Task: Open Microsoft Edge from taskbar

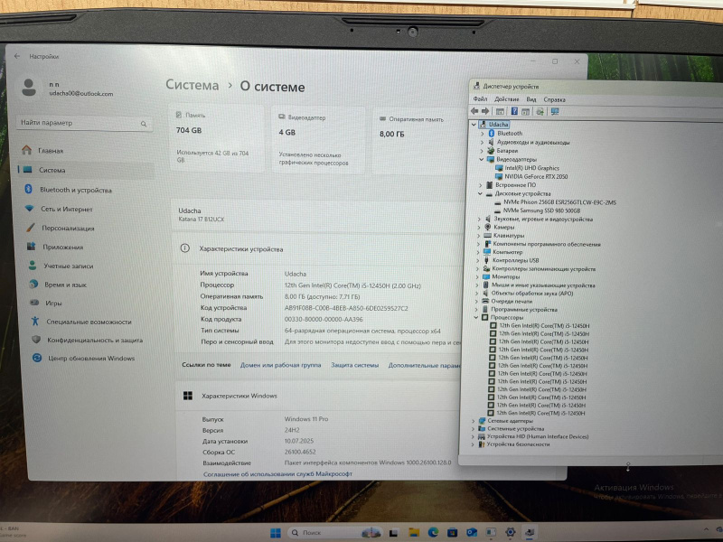Action: tap(433, 532)
